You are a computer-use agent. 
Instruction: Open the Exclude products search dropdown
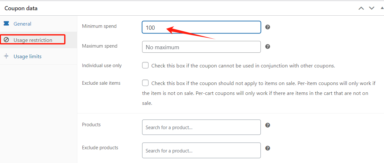pyautogui.click(x=201, y=150)
